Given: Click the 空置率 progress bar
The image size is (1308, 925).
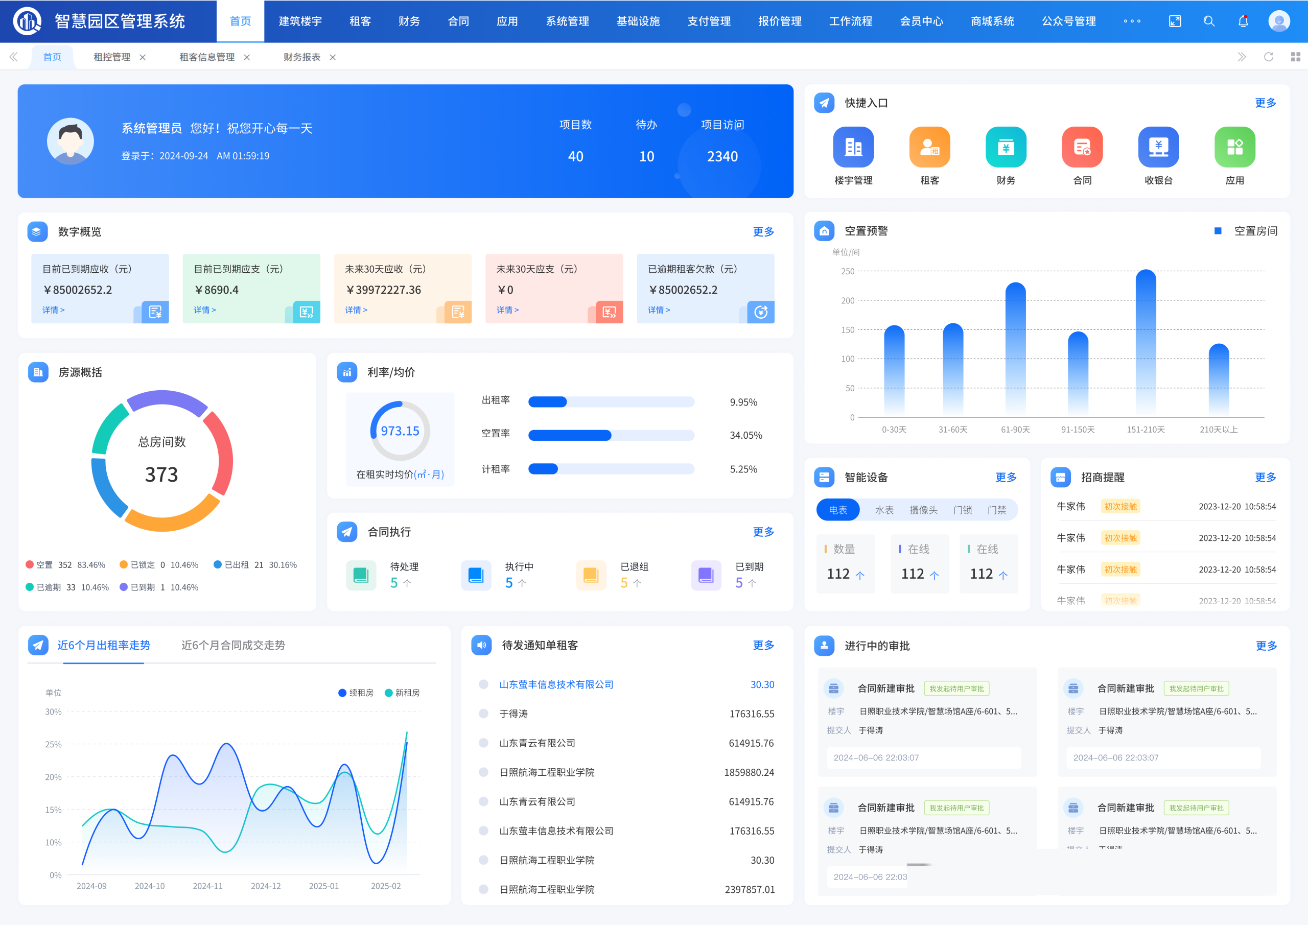Looking at the screenshot, I should point(611,435).
